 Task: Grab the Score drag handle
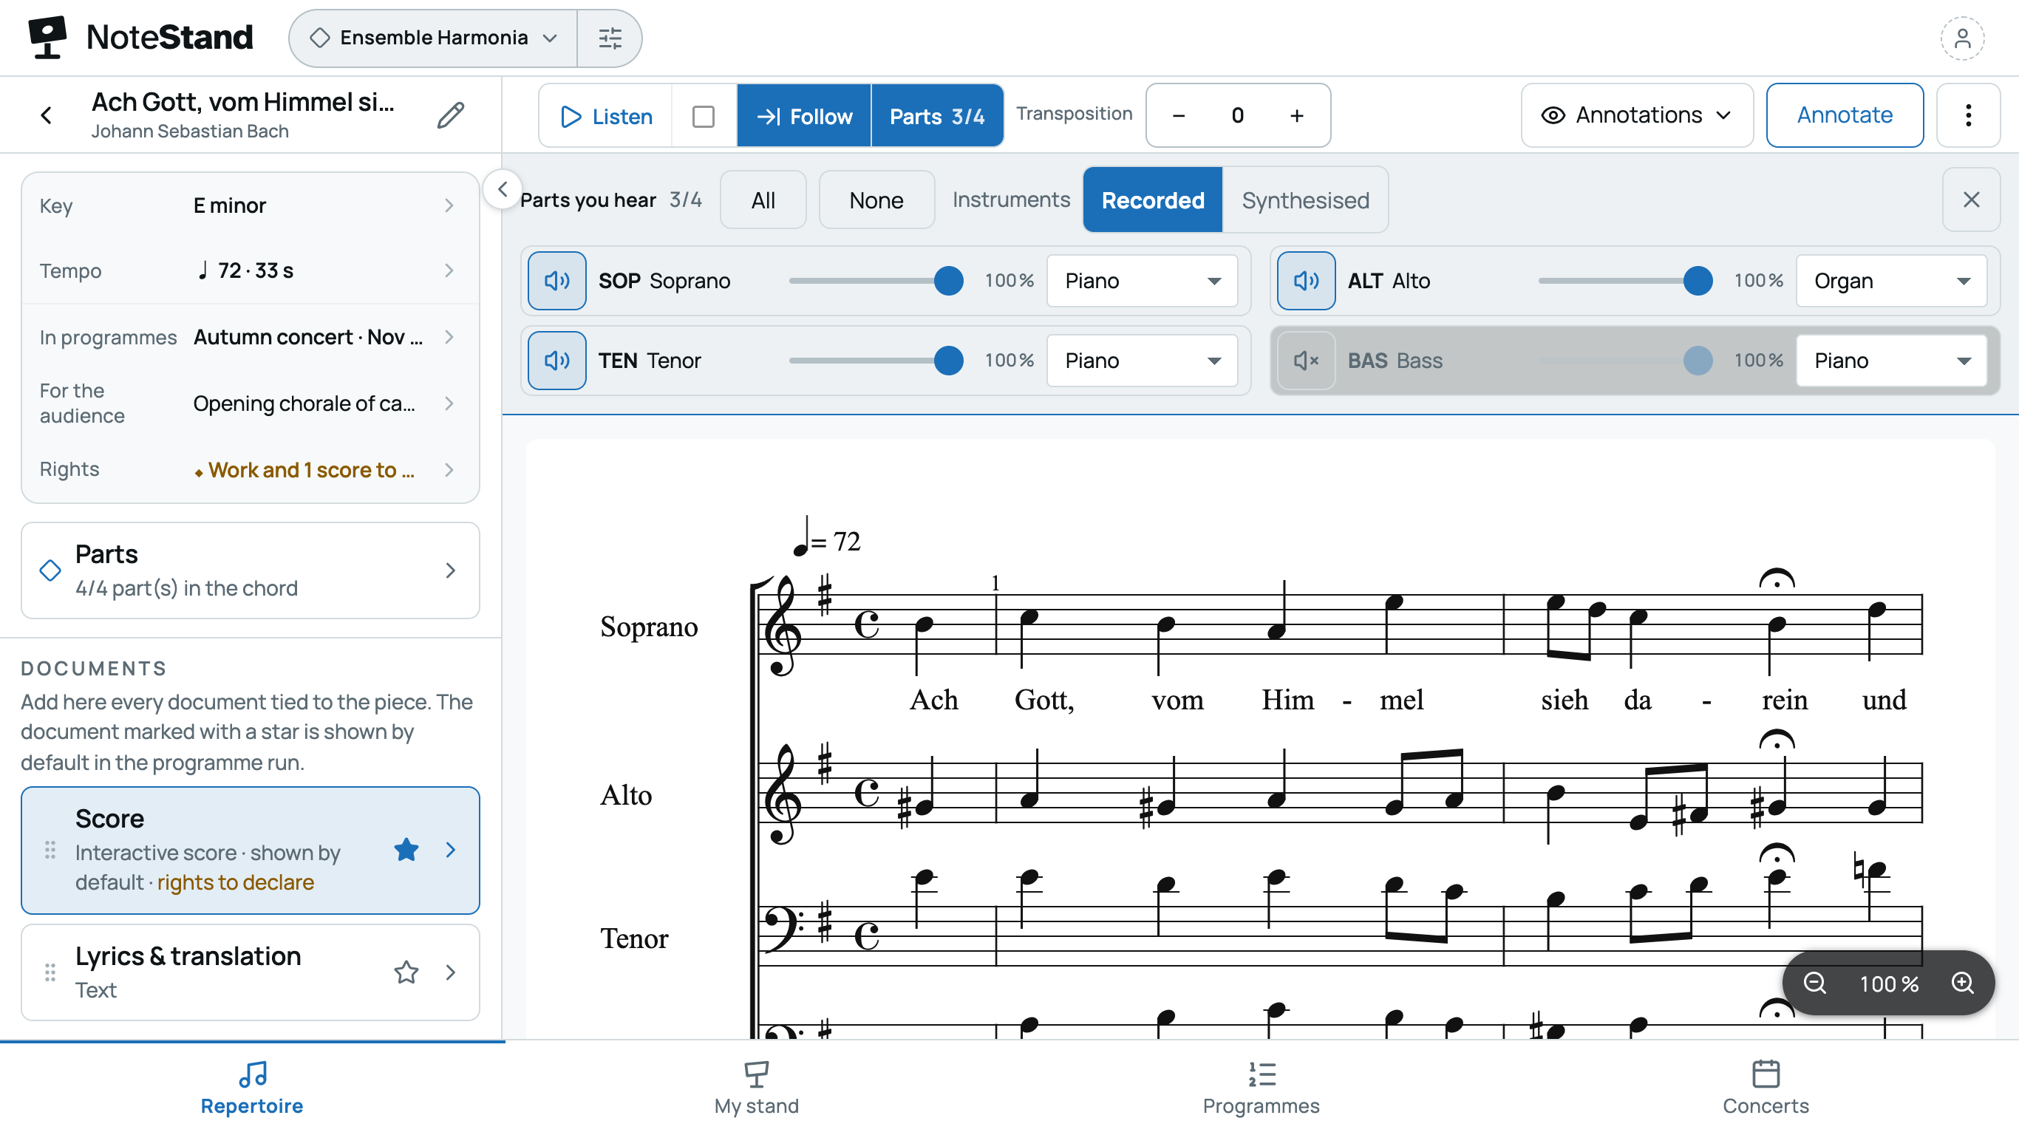(x=50, y=850)
